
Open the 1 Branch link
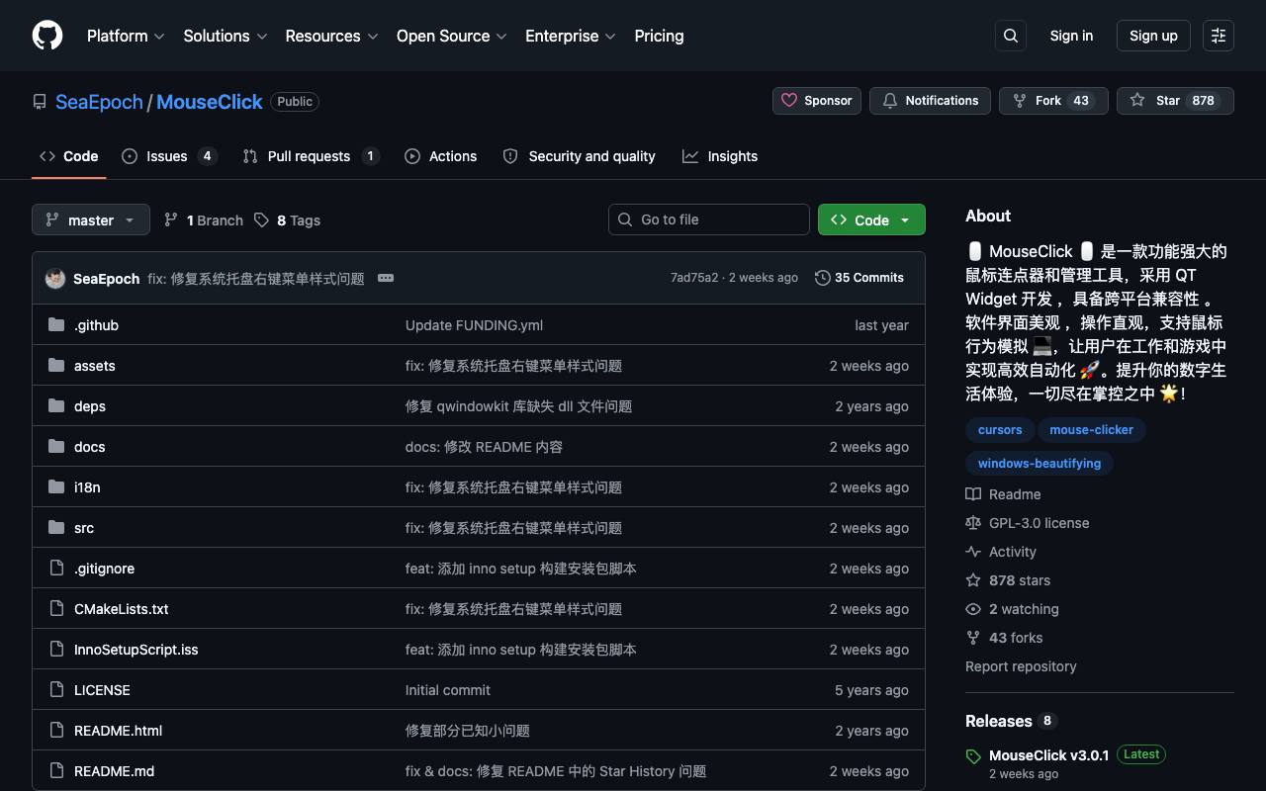tap(204, 220)
